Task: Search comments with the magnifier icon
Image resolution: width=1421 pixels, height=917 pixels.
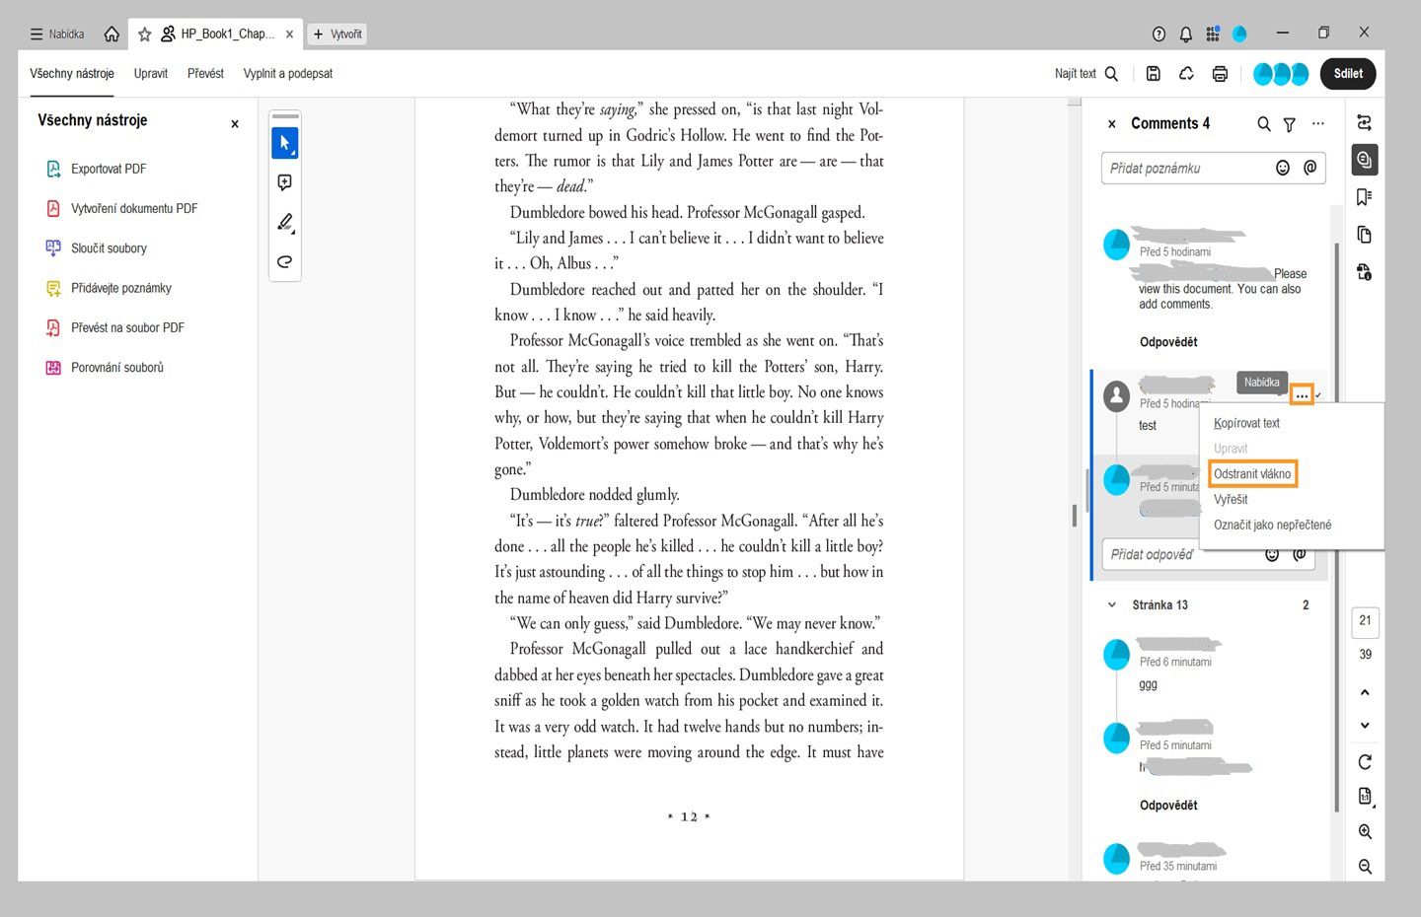Action: tap(1263, 124)
